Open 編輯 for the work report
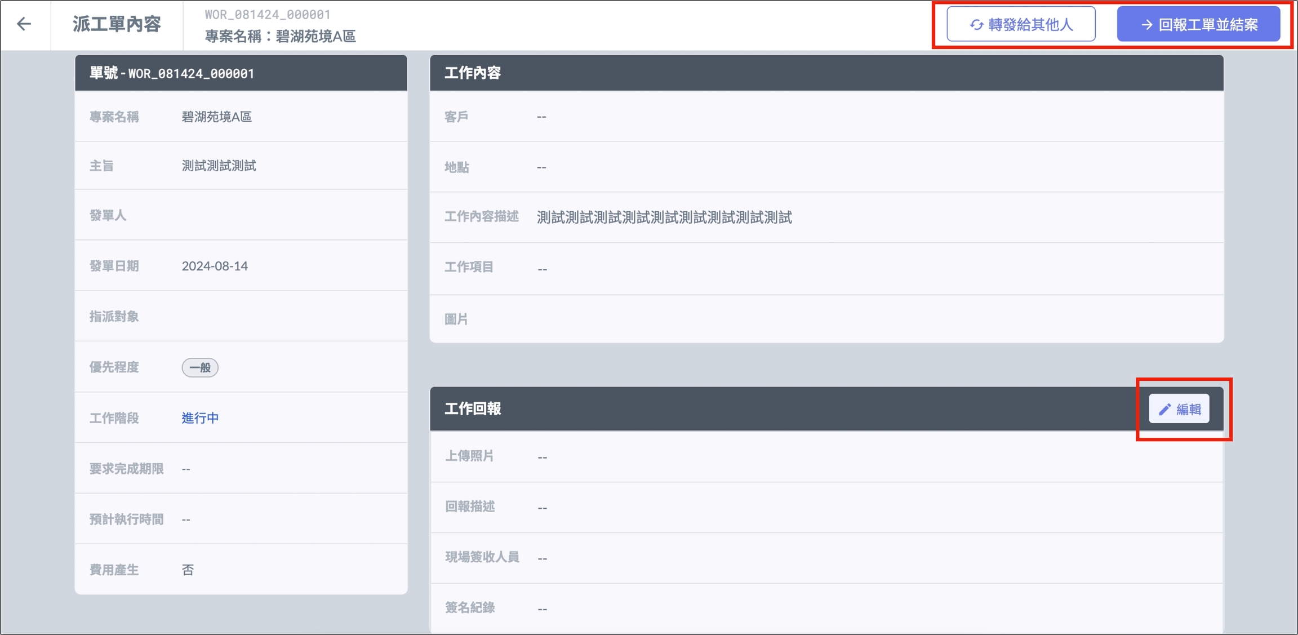 pos(1179,409)
